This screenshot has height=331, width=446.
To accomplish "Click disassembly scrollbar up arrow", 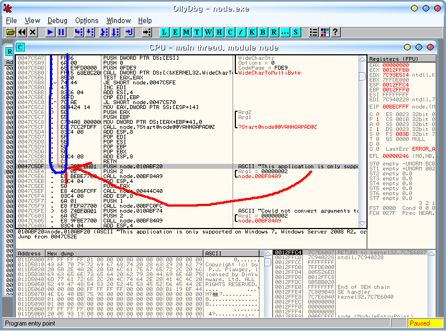I will point(362,59).
